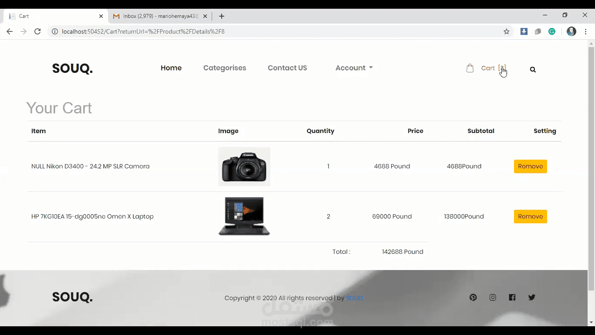The image size is (595, 335).
Task: Click the 'Setting' column header
Action: coord(545,131)
